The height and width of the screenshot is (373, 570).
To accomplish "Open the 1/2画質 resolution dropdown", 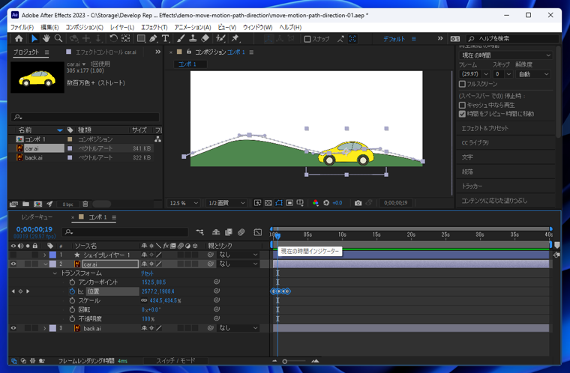I will (226, 203).
